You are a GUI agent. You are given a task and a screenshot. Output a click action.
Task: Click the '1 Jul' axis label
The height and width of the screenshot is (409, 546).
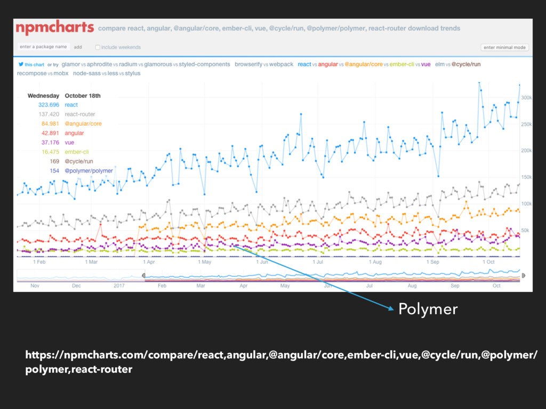coord(318,262)
